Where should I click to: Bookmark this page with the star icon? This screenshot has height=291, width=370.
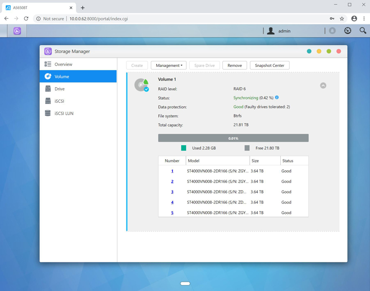(342, 18)
